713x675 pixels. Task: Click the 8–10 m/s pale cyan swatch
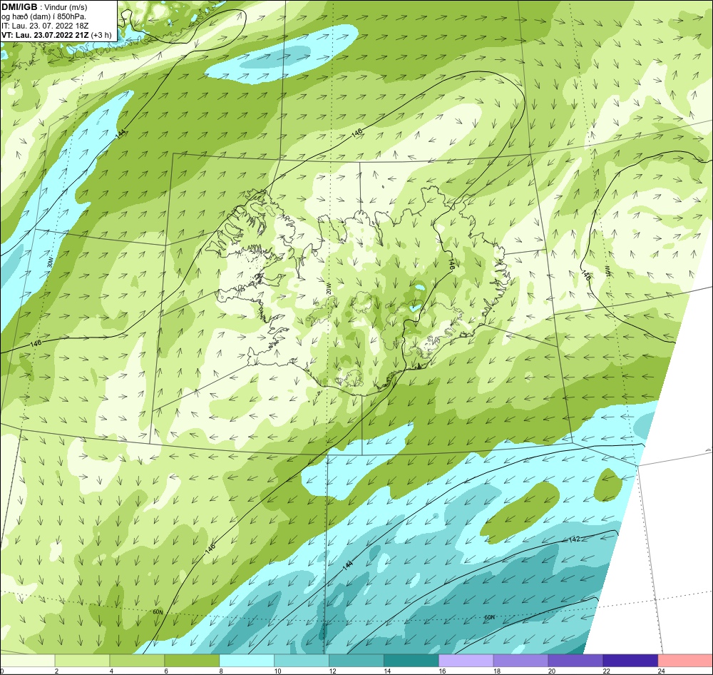pos(247,661)
